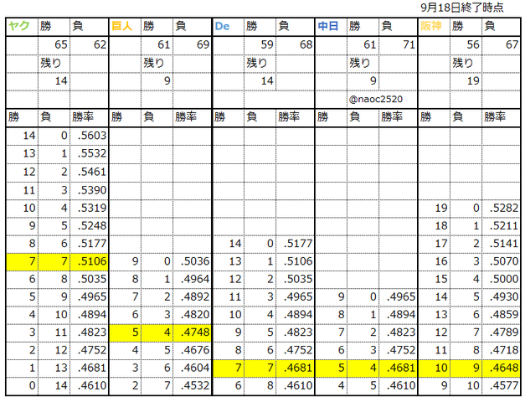
Task: Select highlighted .4648 cell under 阪神
Action: tap(502, 368)
